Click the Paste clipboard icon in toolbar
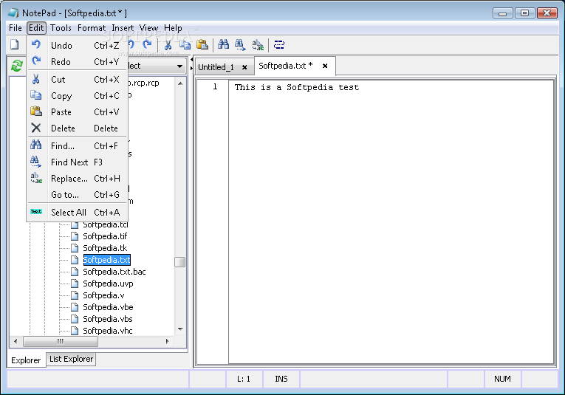 pos(202,44)
